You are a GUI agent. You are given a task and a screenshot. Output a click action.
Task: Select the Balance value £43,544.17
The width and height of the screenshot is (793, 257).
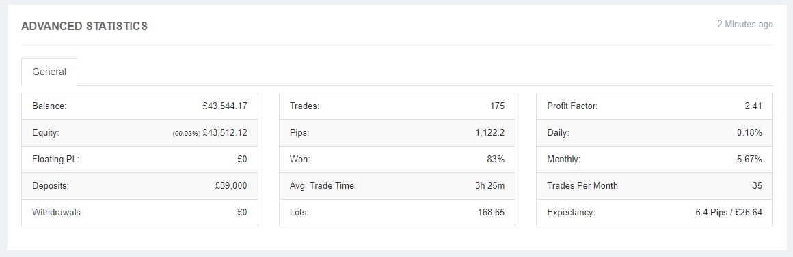[x=224, y=106]
